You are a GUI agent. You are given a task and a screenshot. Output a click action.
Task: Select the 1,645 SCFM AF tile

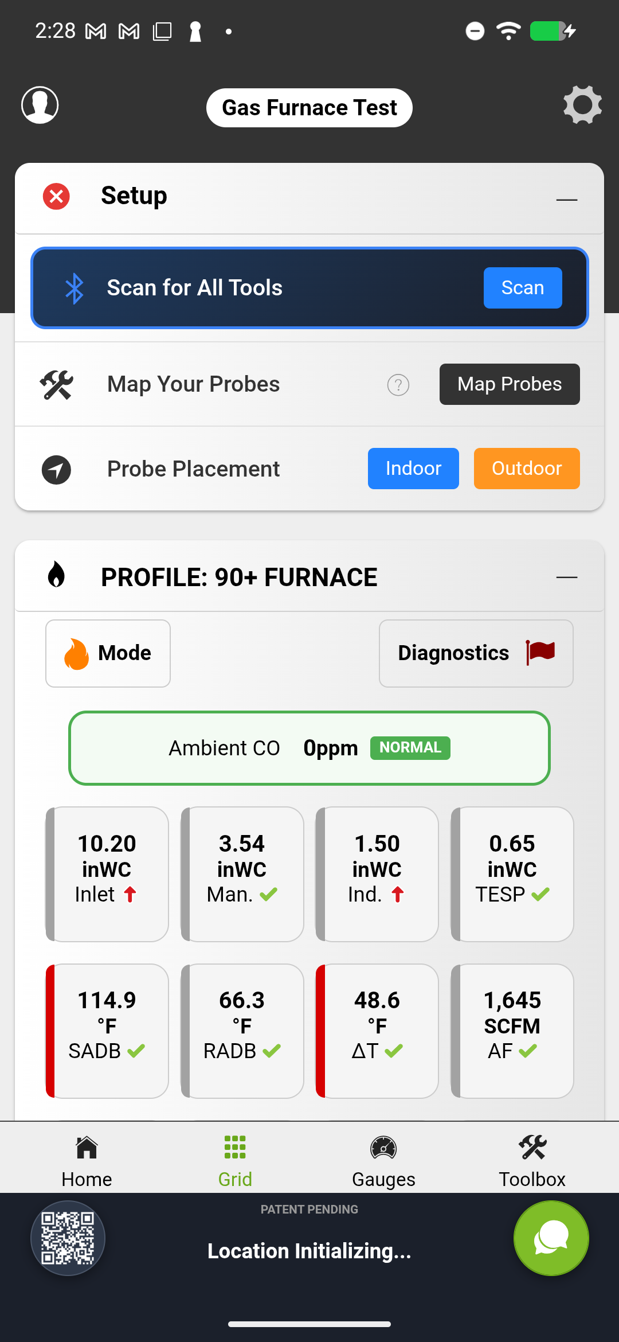(512, 1031)
